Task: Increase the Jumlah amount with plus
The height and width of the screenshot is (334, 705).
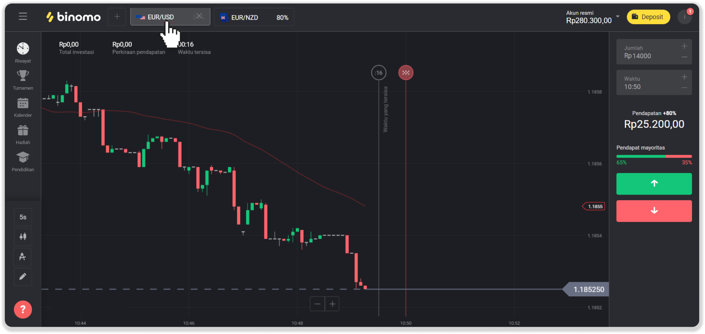Action: click(684, 46)
